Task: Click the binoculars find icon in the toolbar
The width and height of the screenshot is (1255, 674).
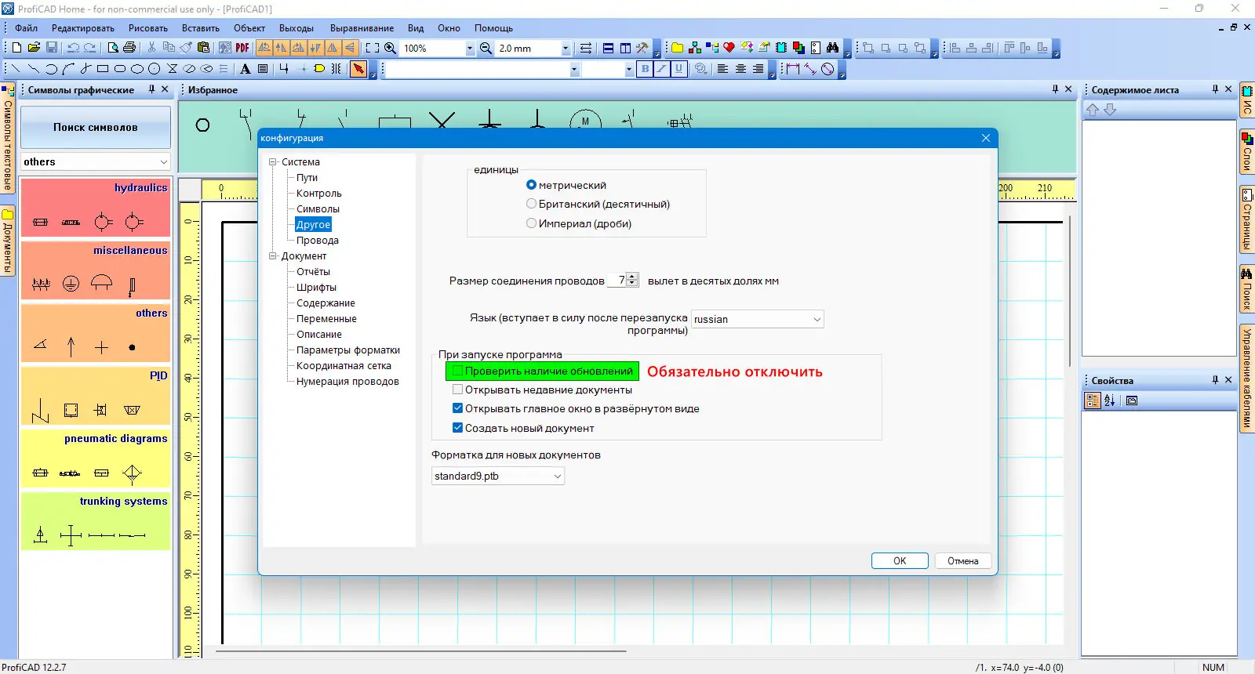Action: 833,48
